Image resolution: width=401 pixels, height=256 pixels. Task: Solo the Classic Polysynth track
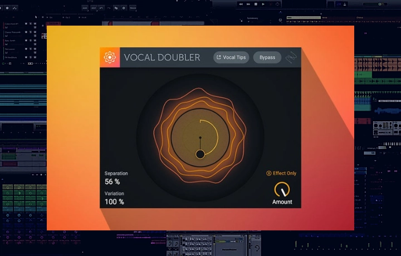pyautogui.click(x=31, y=32)
